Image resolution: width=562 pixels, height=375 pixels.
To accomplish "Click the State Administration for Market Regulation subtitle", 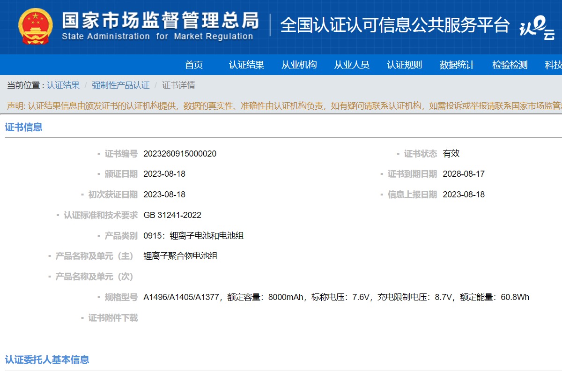I will coord(157,37).
